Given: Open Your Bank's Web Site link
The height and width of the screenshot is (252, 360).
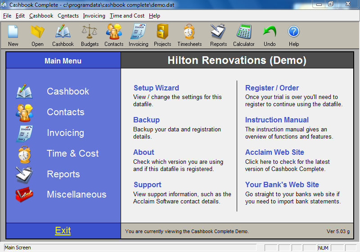Looking at the screenshot, I should coord(282,184).
